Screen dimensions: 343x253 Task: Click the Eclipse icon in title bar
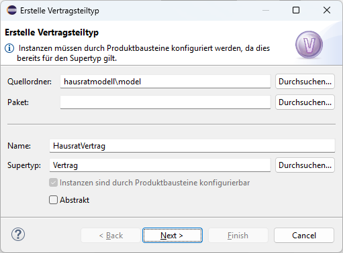(11, 10)
